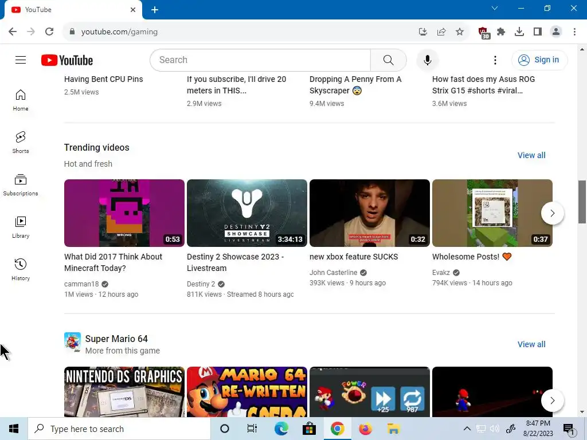Open Chrome downloads icon
The height and width of the screenshot is (440, 587).
(519, 32)
